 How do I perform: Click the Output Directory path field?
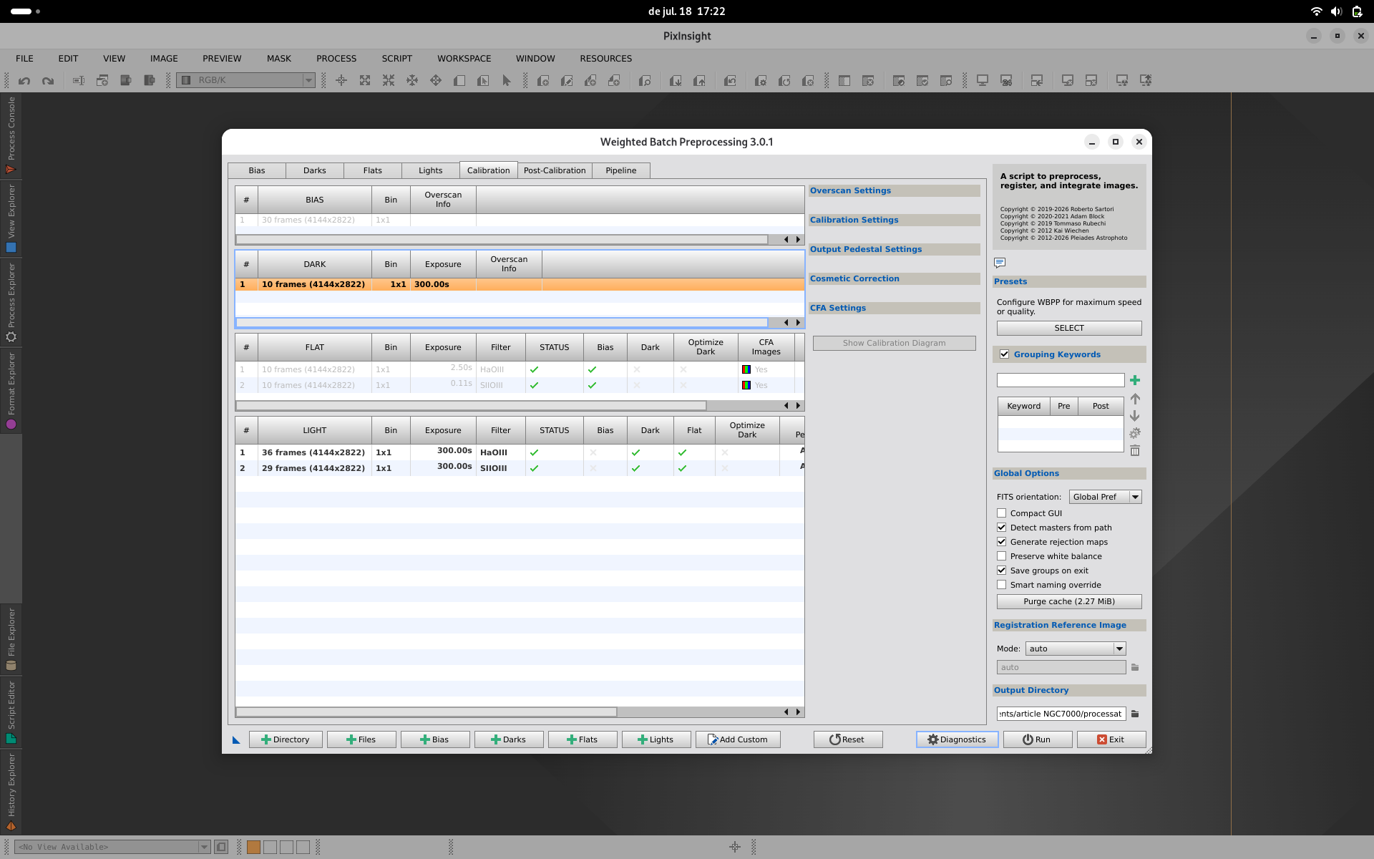pyautogui.click(x=1061, y=714)
